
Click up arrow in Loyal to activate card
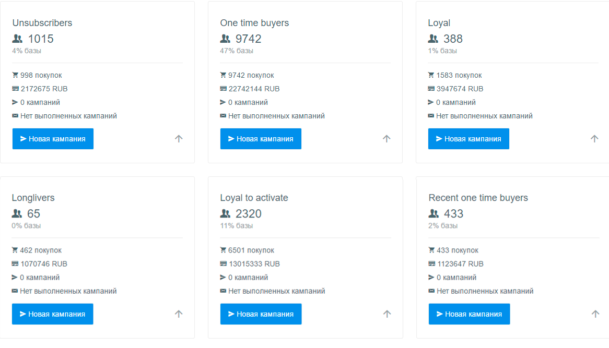[x=387, y=314]
